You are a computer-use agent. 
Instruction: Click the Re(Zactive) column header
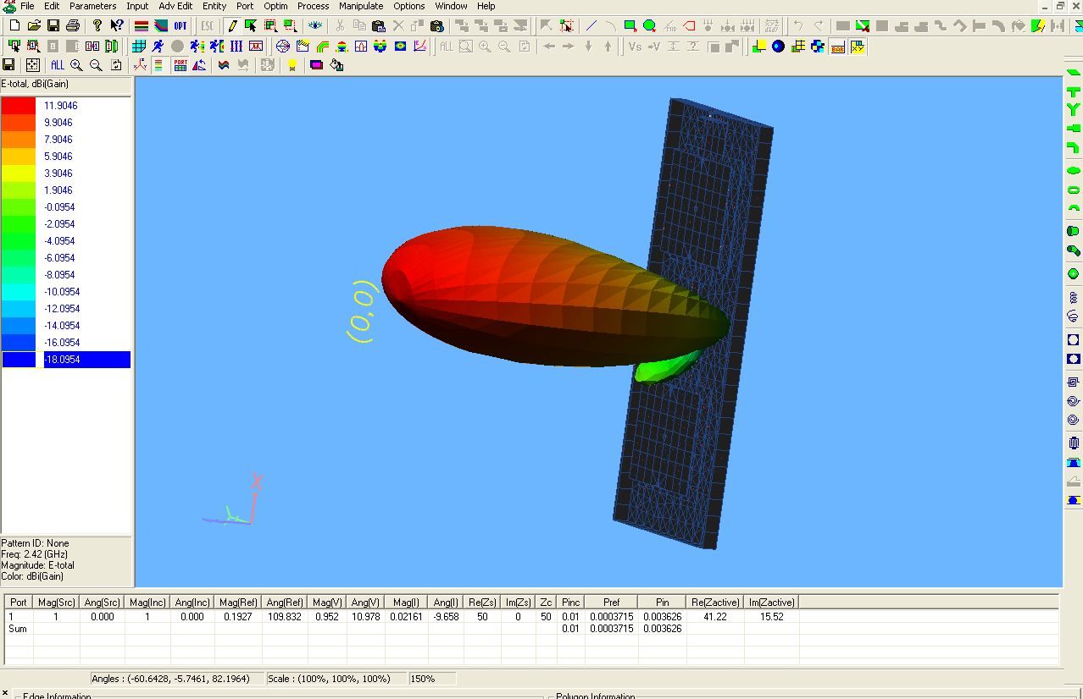(x=715, y=603)
